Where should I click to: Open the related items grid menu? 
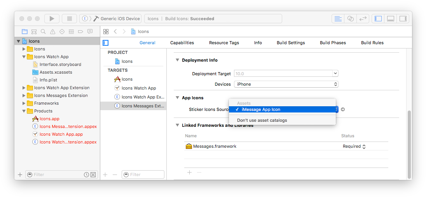click(106, 31)
